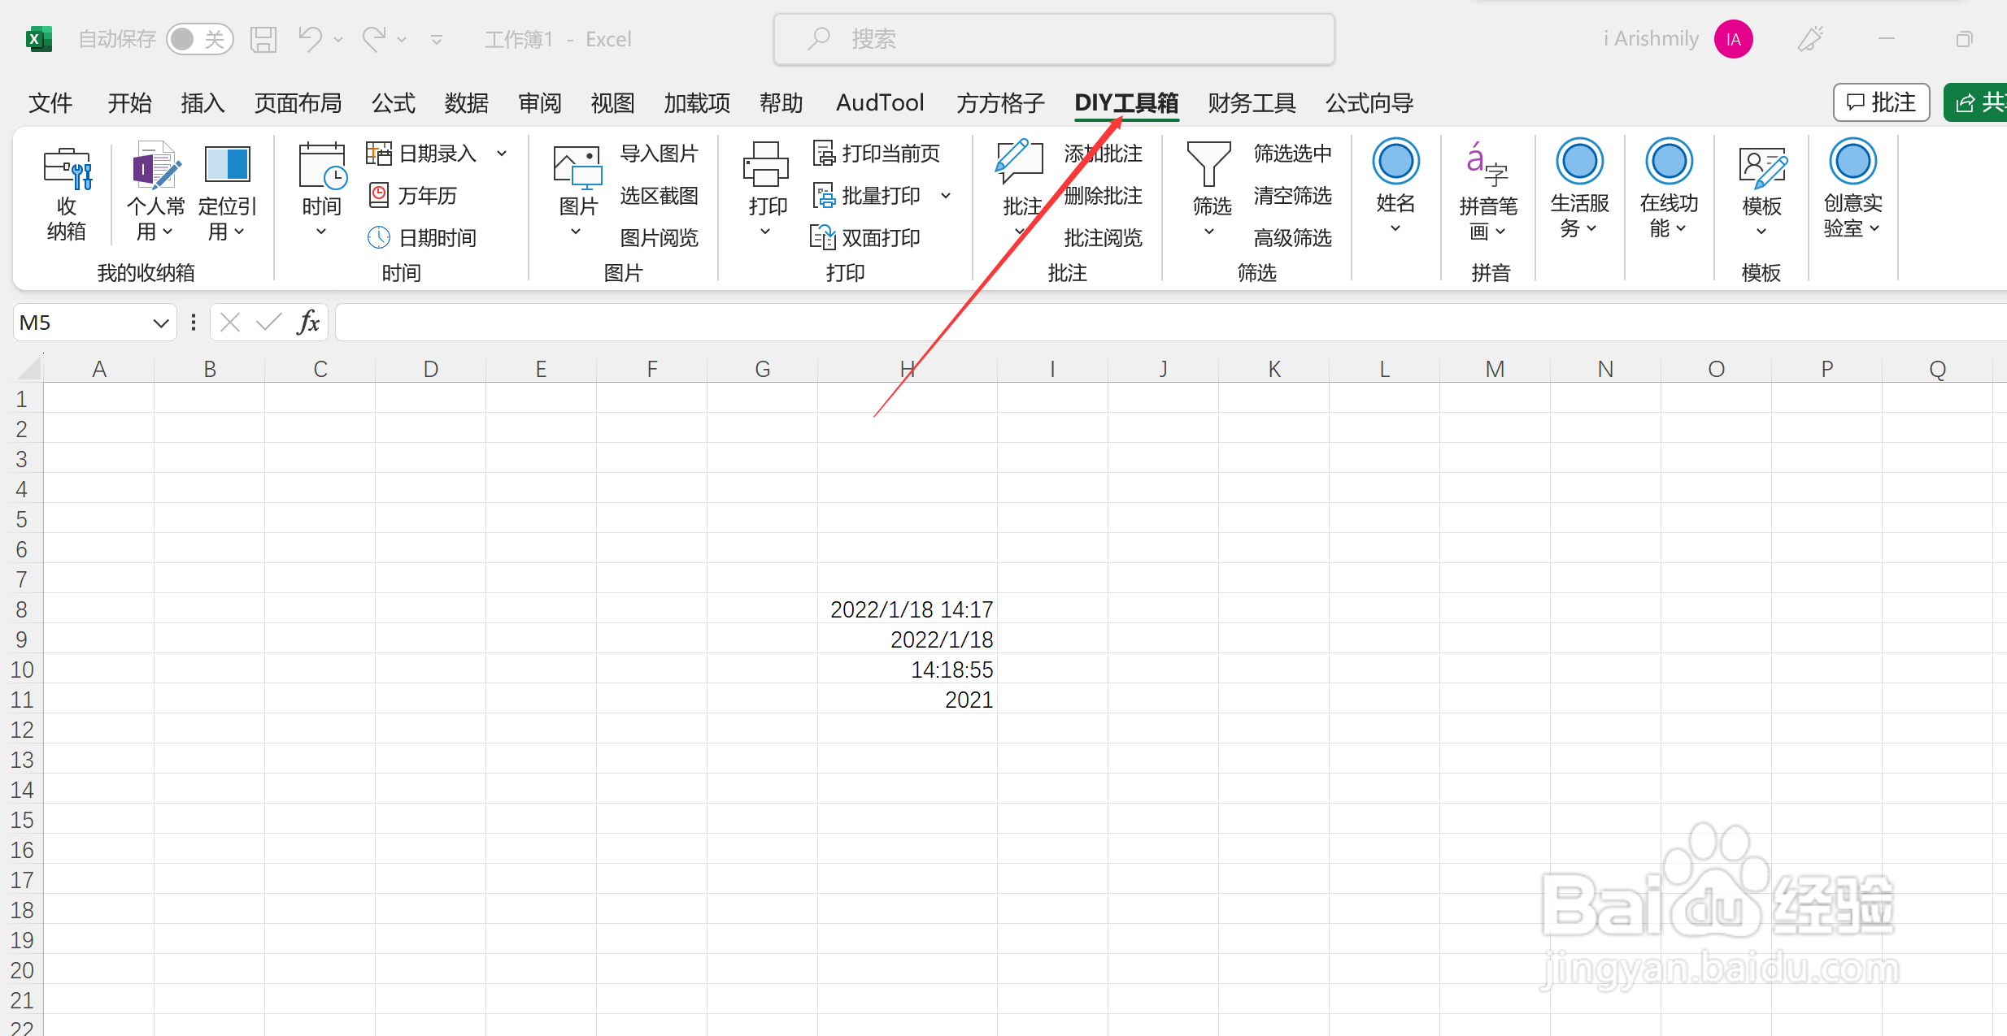
Task: Open the 文件 file tab
Action: tap(50, 103)
